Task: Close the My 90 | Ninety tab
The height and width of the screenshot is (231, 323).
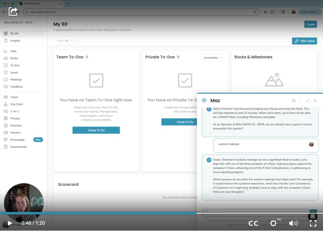Action: pos(60,3)
